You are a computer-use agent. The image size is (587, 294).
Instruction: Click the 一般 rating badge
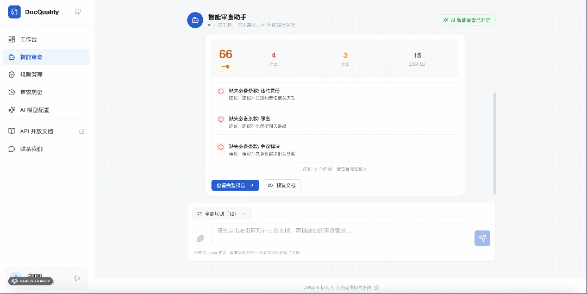click(x=226, y=67)
